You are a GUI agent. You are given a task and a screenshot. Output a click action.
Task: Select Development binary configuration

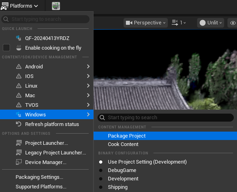(165, 179)
